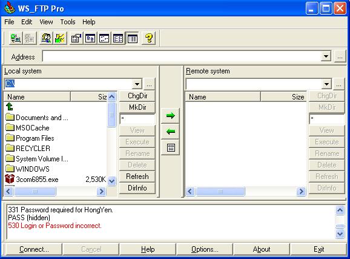Viewport: 350px width, 259px height.
Task: Select the RECYCLER folder
Action: (28, 148)
